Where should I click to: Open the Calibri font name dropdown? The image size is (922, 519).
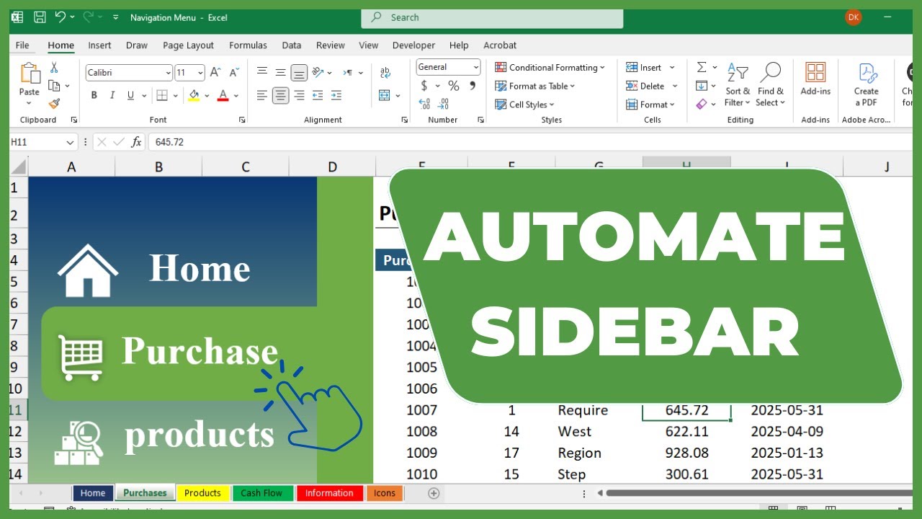click(x=168, y=73)
